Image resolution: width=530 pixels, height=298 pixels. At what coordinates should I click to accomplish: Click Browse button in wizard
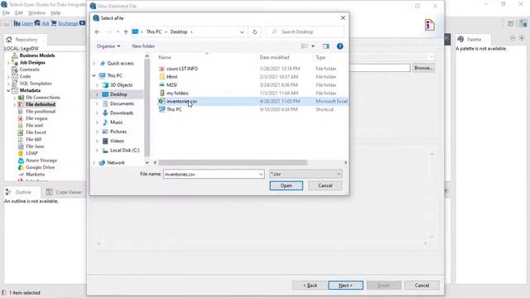click(x=423, y=68)
